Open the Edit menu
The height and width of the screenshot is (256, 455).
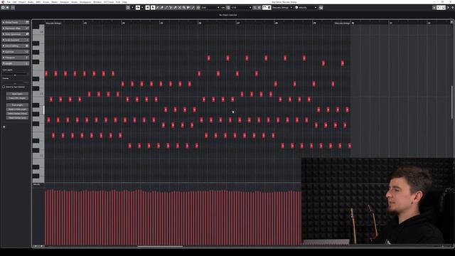coord(14,2)
